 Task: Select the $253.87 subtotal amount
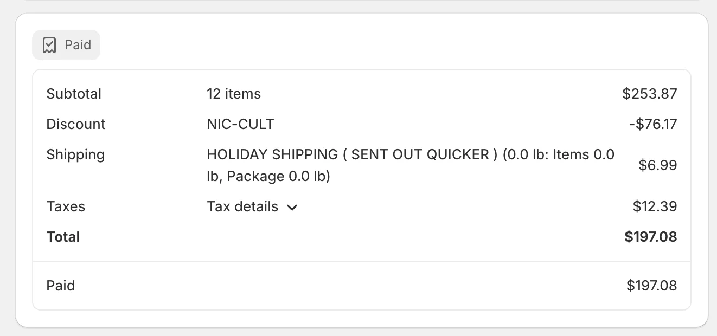[649, 94]
